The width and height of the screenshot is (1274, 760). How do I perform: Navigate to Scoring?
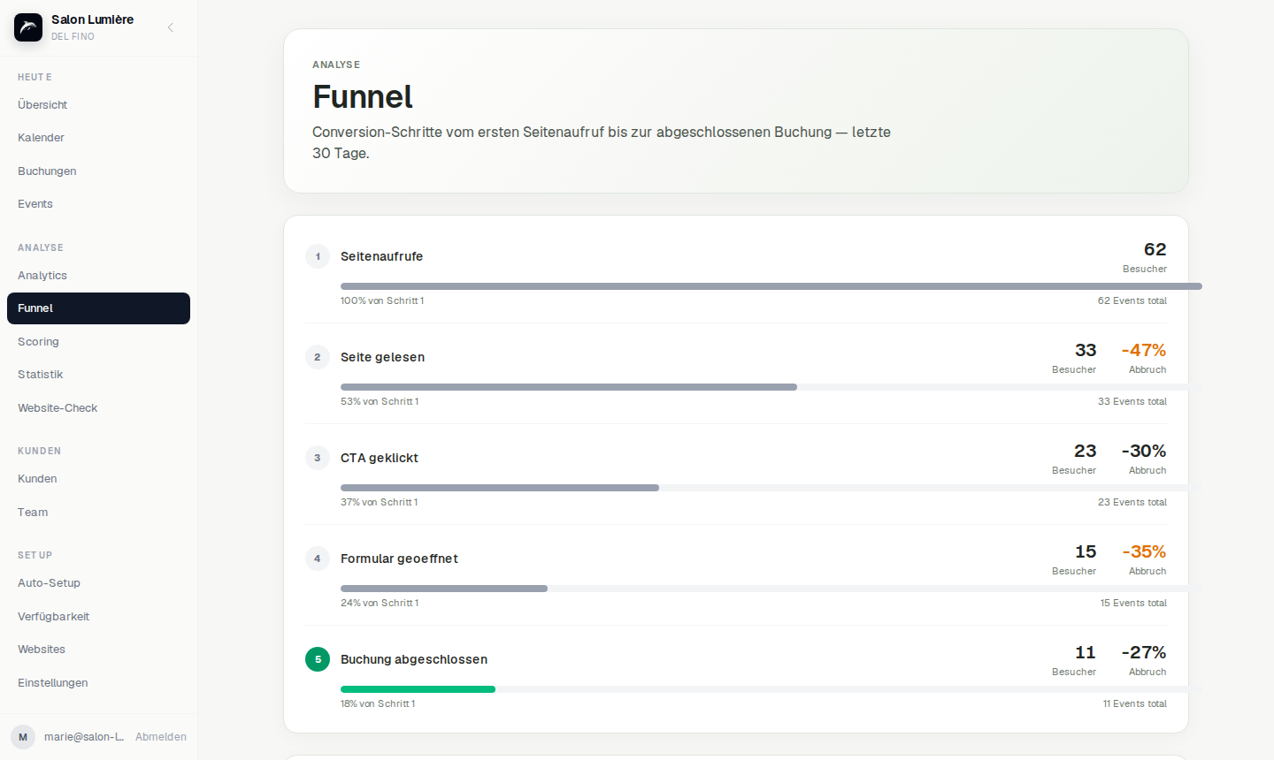[98, 342]
